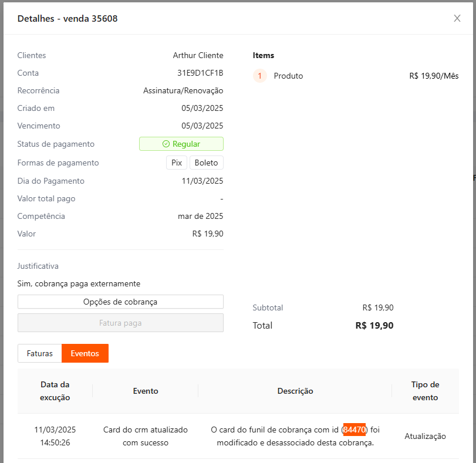
Task: Open Opções de cobrança
Action: [x=120, y=302]
